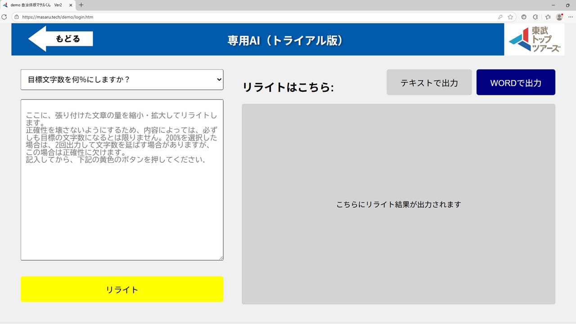Click the テキストで出力 button

pyautogui.click(x=429, y=82)
